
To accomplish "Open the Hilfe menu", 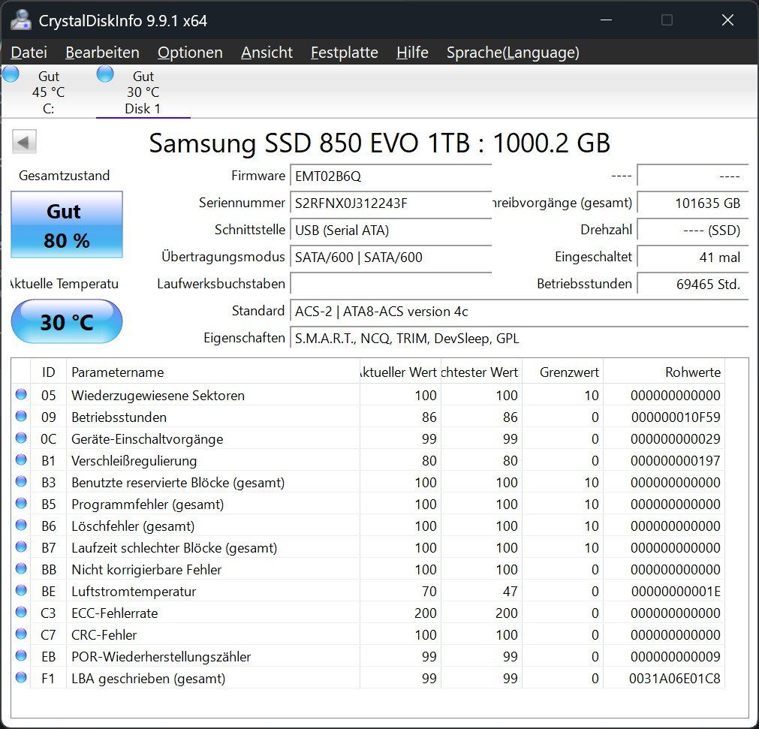I will (x=412, y=53).
